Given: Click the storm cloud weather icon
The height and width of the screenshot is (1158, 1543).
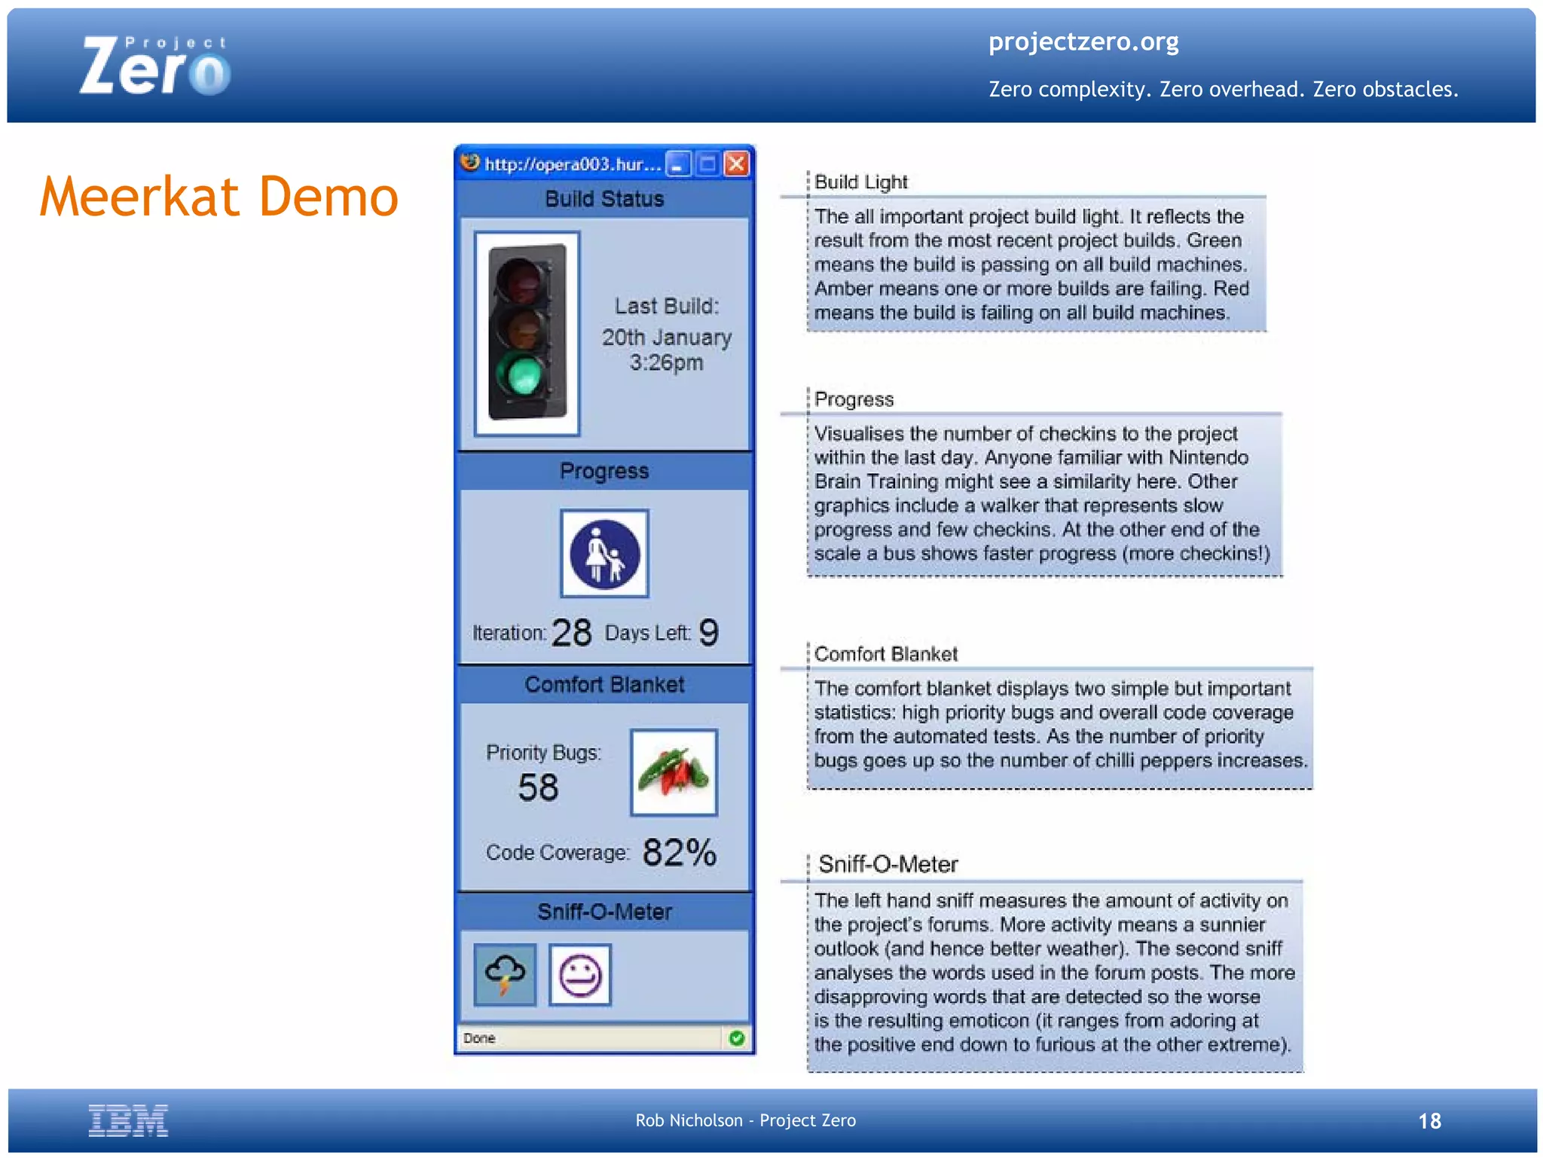Looking at the screenshot, I should 505,974.
